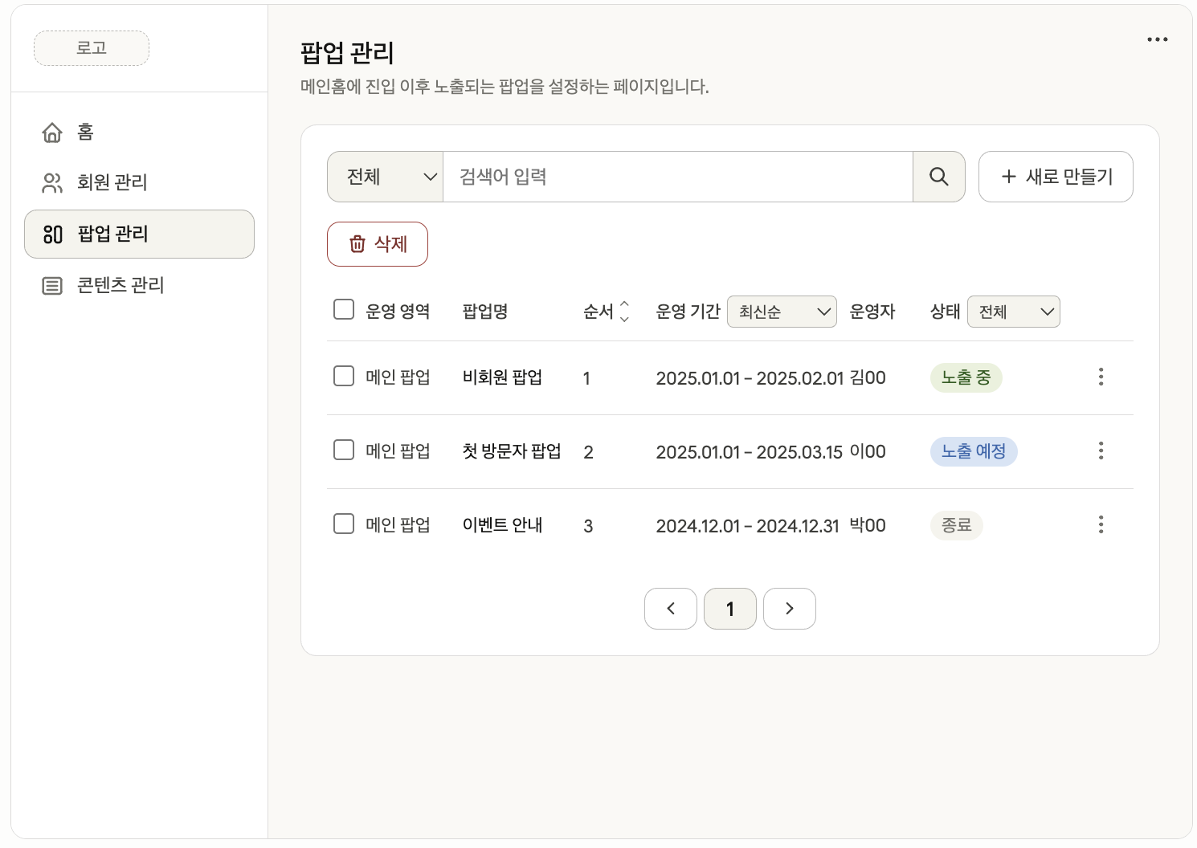The width and height of the screenshot is (1197, 848).
Task: Click the 팝업명 column header
Action: (x=485, y=312)
